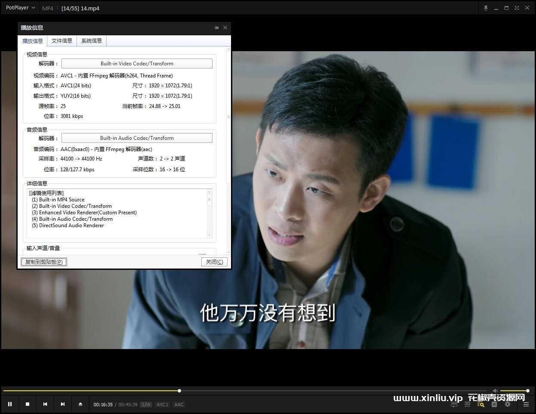Toggle the 3D video mode icon
Viewport: 536px width, 414px height.
coord(467,404)
